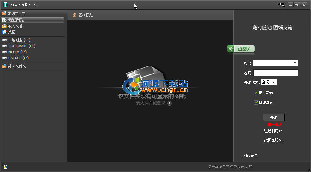311x172 pixels.
Task: Toggle the 记住密码 checkbox
Action: click(x=256, y=93)
